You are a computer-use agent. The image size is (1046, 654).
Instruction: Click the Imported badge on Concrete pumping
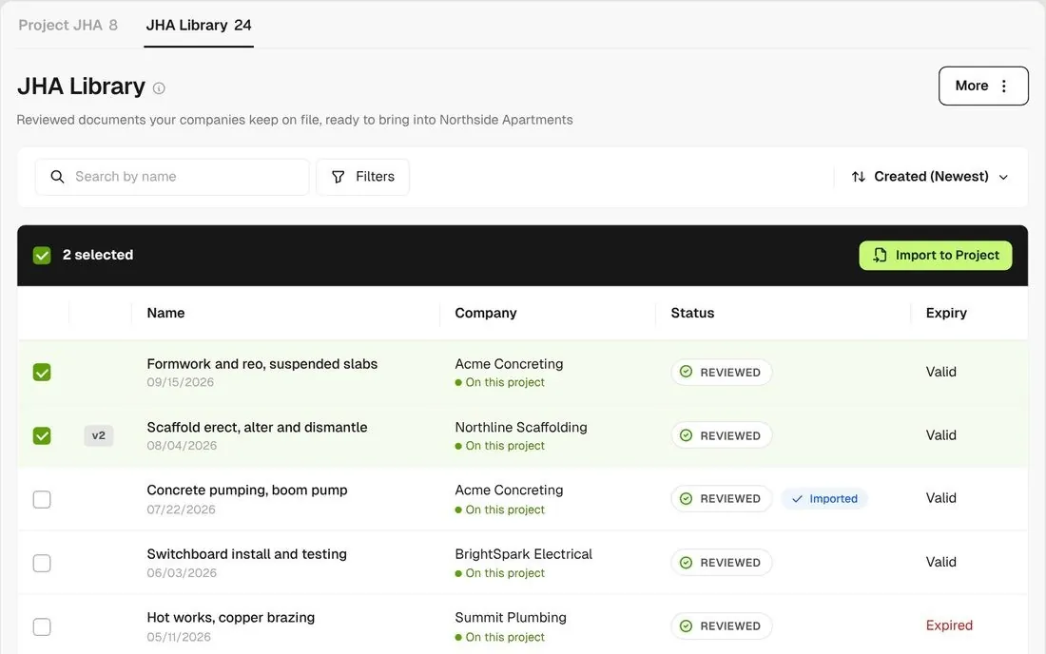click(x=824, y=499)
